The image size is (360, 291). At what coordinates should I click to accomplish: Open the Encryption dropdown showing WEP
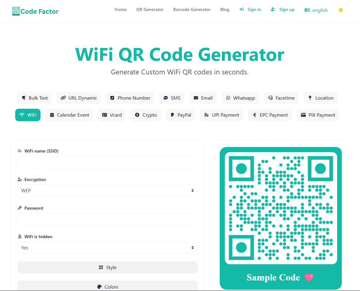[107, 191]
